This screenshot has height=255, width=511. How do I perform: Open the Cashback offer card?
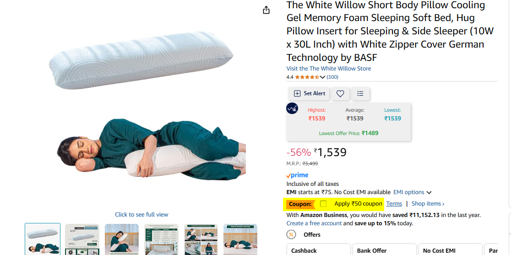[318, 249]
